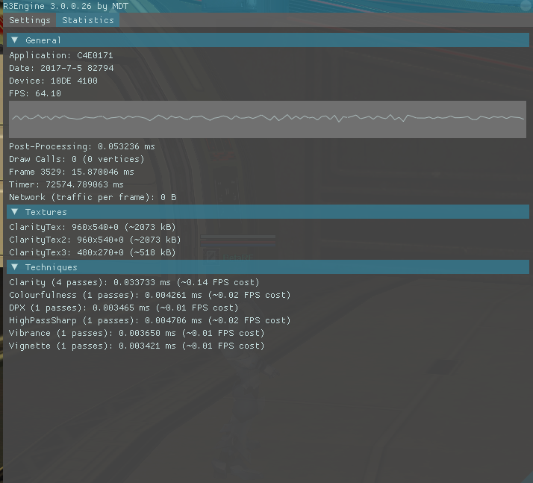Click the round button at title bar corner
Viewport: 533px width, 483px height.
pos(526,5)
